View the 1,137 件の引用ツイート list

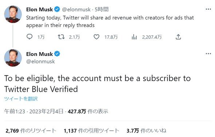tap(91, 130)
